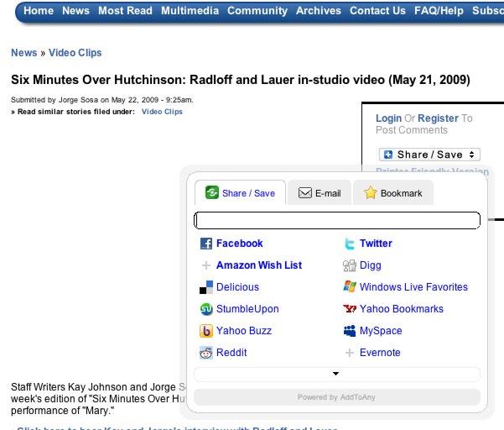Click the MySpace icon
The height and width of the screenshot is (430, 504).
(x=350, y=331)
